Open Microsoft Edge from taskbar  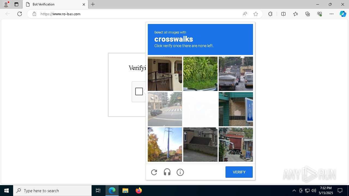[112, 191]
